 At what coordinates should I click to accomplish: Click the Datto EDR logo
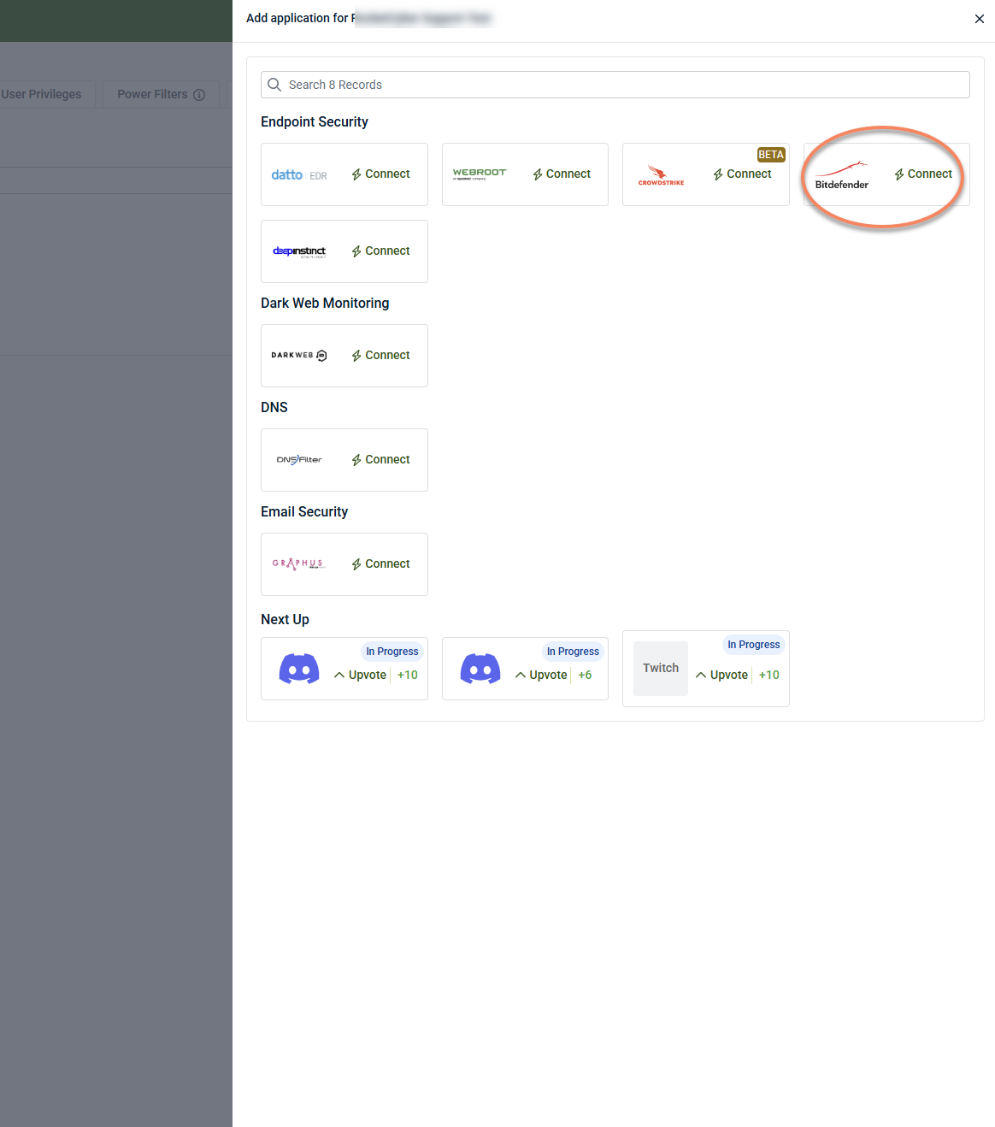[299, 174]
